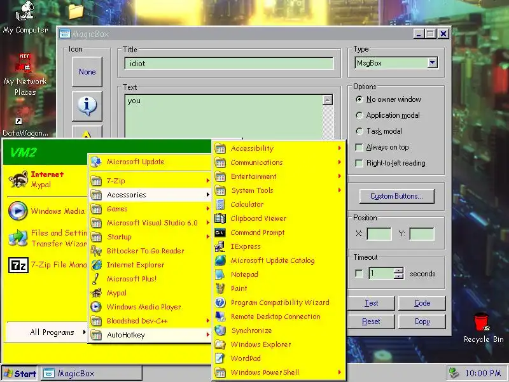Click the Reset button
Image resolution: width=509 pixels, height=382 pixels.
click(371, 322)
